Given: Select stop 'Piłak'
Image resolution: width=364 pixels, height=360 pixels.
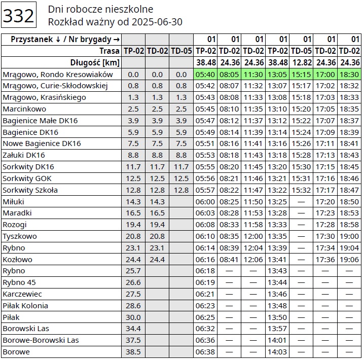Looking at the screenshot, I should tap(11, 317).
